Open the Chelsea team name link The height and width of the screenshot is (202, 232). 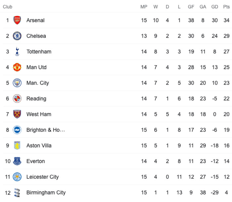click(x=36, y=36)
